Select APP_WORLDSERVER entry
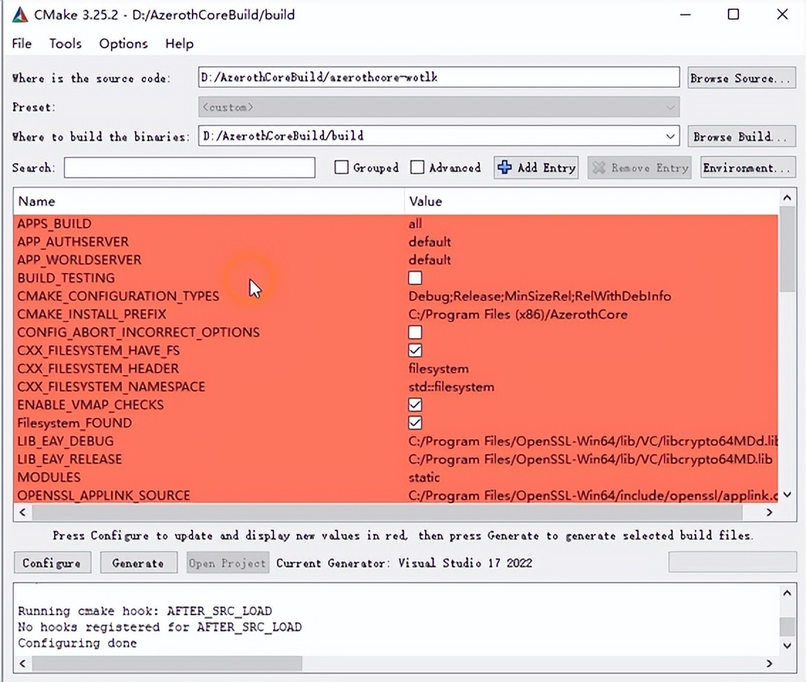806x682 pixels. pos(79,259)
